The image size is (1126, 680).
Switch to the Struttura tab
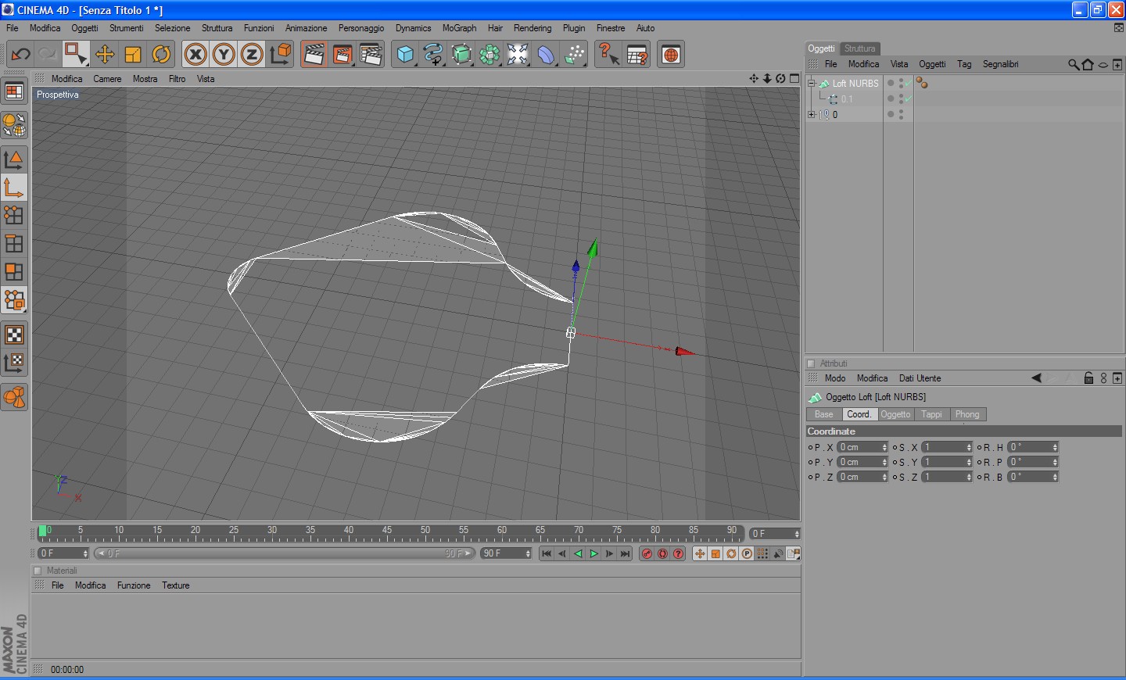pyautogui.click(x=859, y=48)
